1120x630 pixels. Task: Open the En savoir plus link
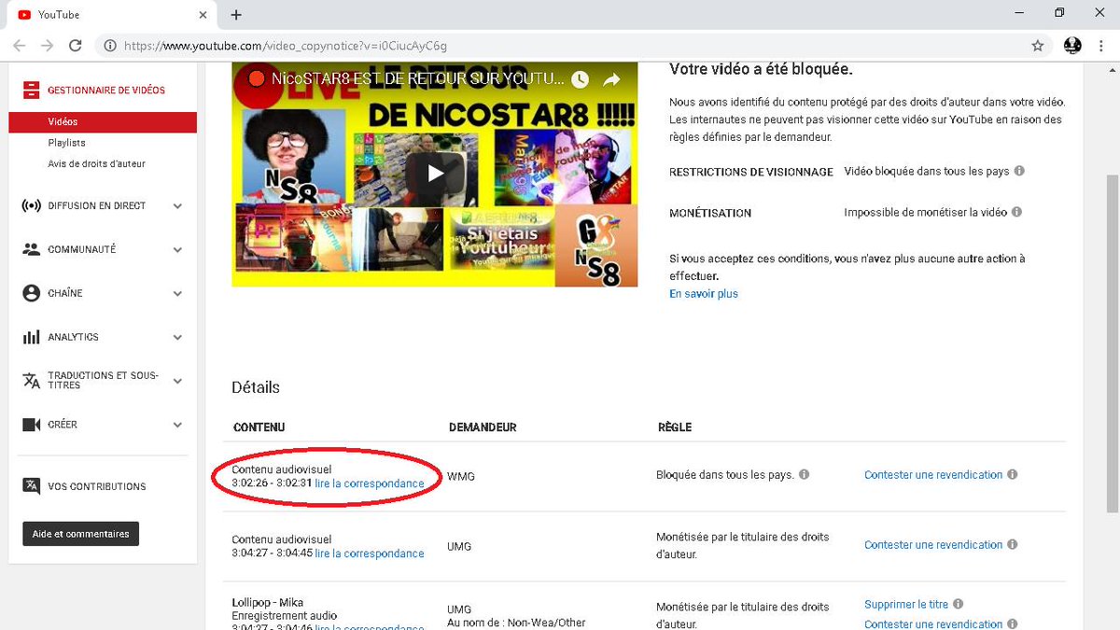pyautogui.click(x=704, y=294)
